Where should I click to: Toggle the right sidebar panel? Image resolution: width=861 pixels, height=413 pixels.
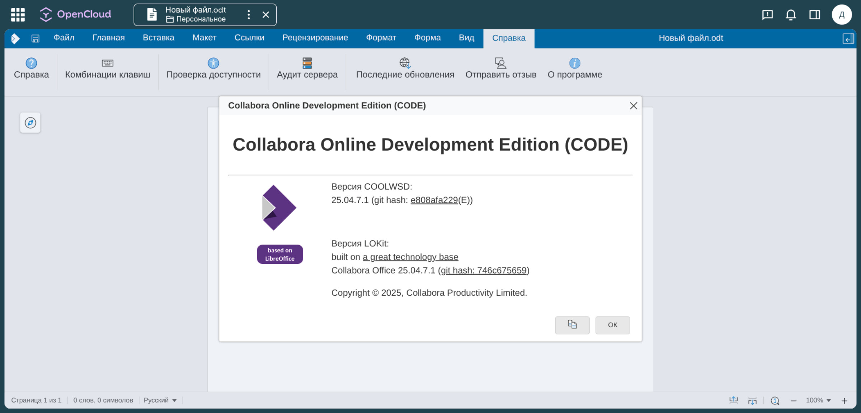click(814, 15)
